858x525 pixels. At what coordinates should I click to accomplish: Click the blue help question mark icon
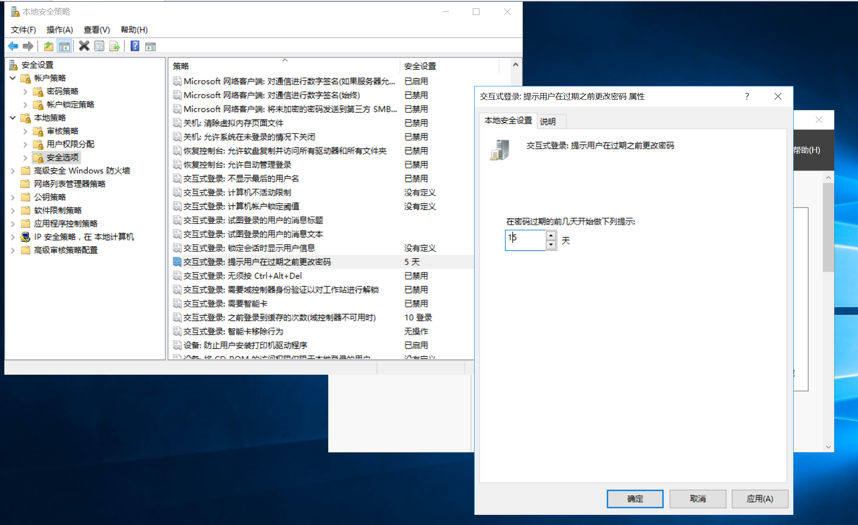135,46
